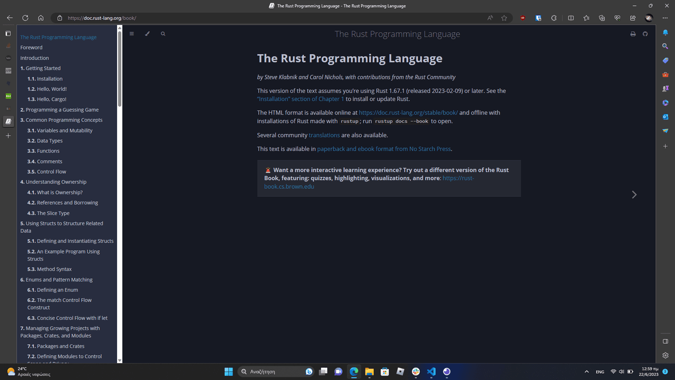
Task: Add page to favorites with star icon
Action: coord(504,18)
